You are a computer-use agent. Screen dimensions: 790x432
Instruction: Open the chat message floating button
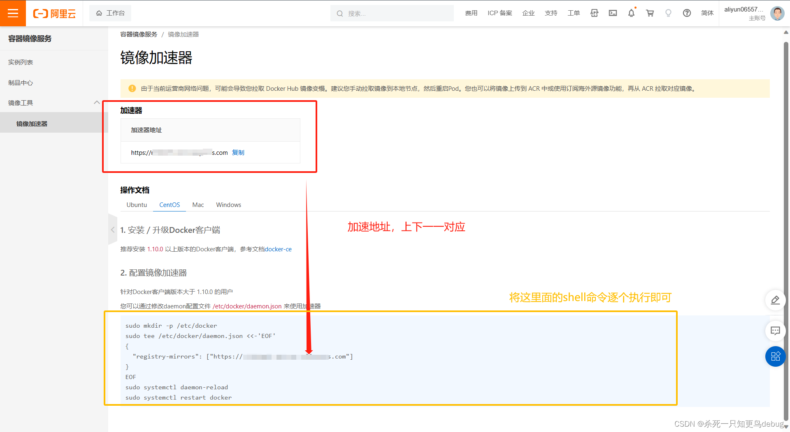tap(775, 331)
